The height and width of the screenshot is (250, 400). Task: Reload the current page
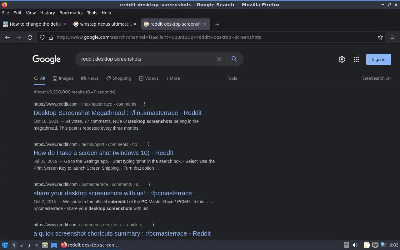30,37
